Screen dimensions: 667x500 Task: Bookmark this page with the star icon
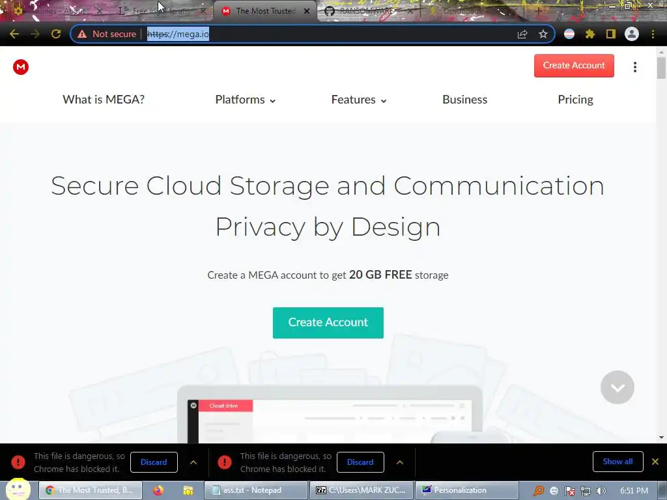click(543, 34)
